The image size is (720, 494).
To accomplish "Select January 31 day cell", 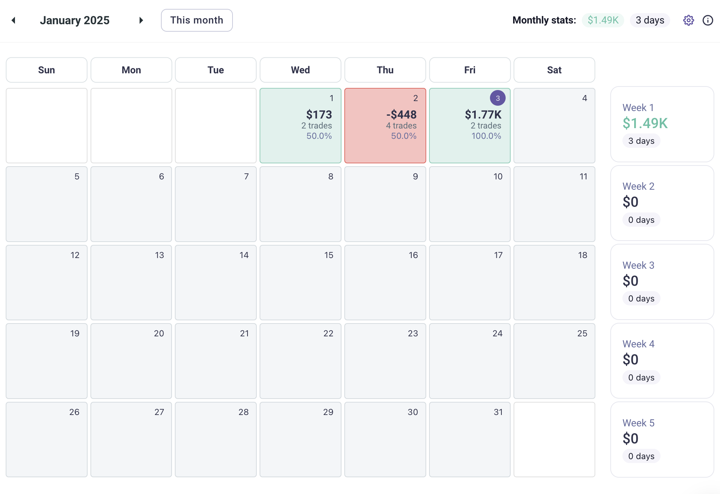I will pyautogui.click(x=469, y=440).
